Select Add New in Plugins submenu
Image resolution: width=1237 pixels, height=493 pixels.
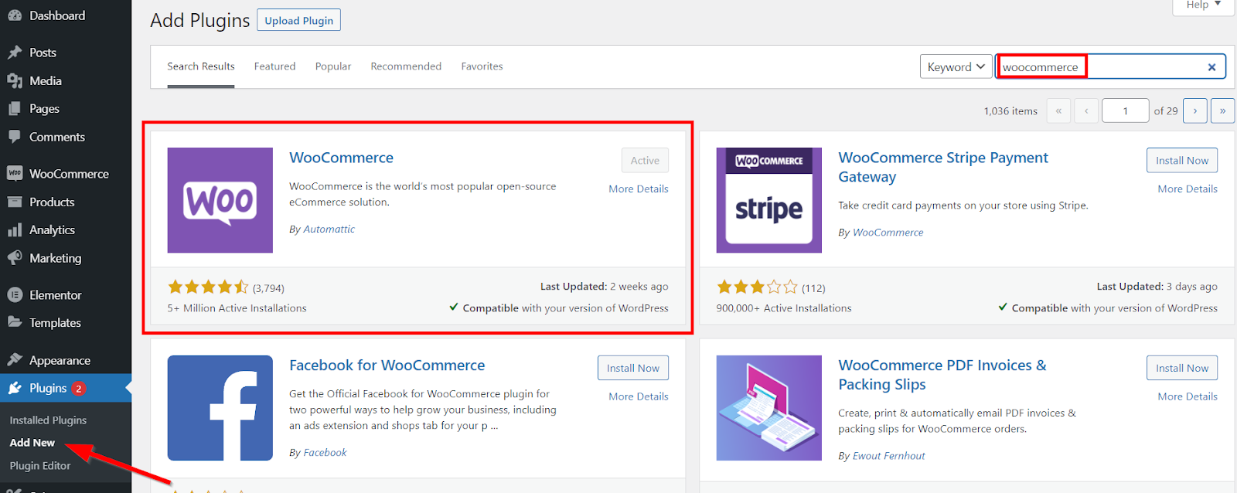tap(32, 443)
